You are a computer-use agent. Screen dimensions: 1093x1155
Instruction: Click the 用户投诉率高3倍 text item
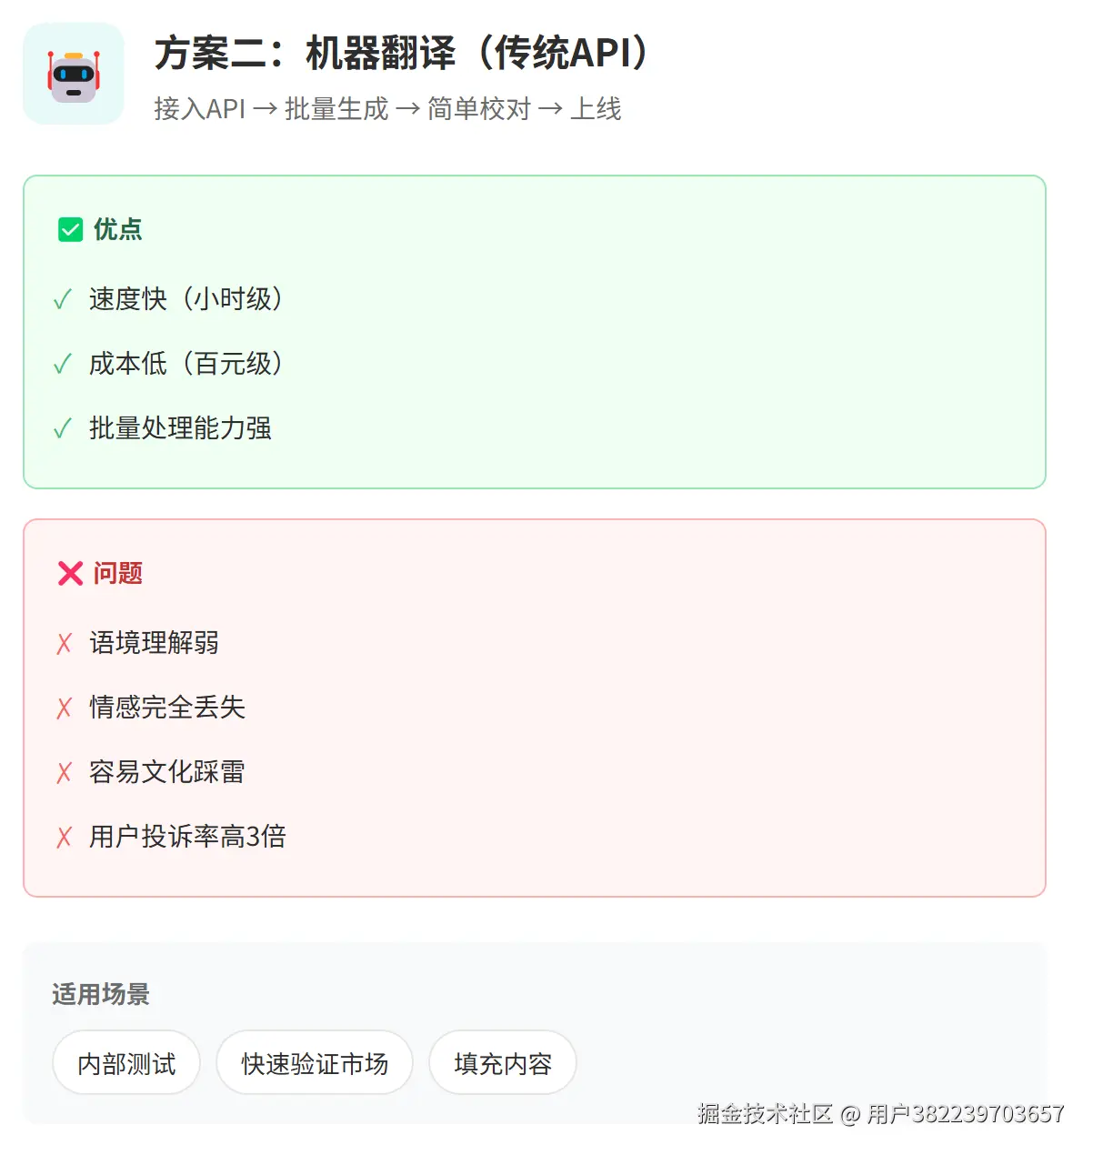point(187,837)
